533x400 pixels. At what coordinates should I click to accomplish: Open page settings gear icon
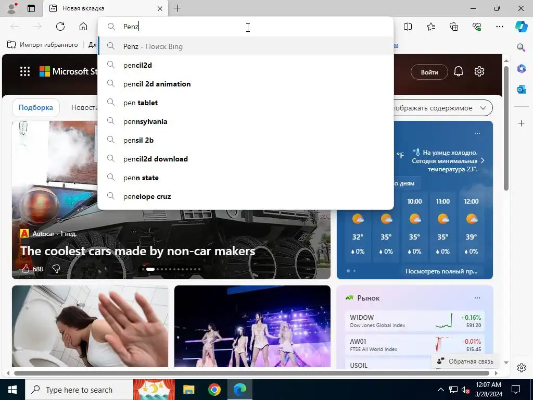pos(479,71)
